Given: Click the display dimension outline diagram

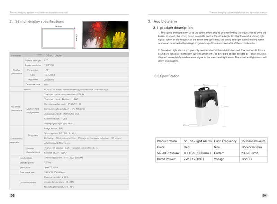Looking at the screenshot, I should (x=59, y=37).
